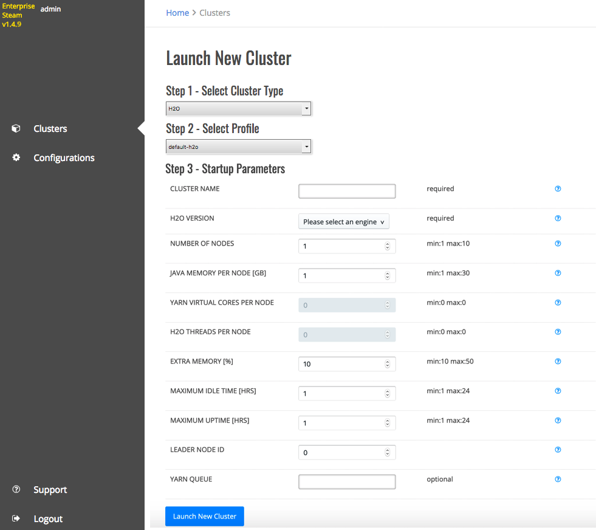Click the Support question-mark icon
Viewport: 596px width, 530px height.
point(16,489)
